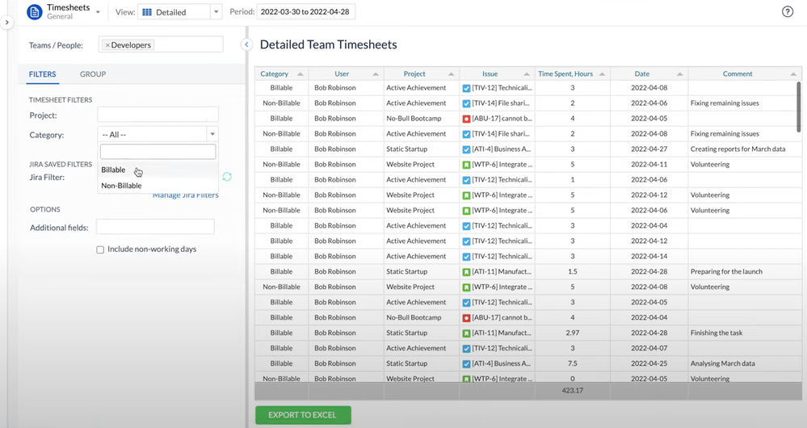Click the Period date range field

(x=305, y=12)
